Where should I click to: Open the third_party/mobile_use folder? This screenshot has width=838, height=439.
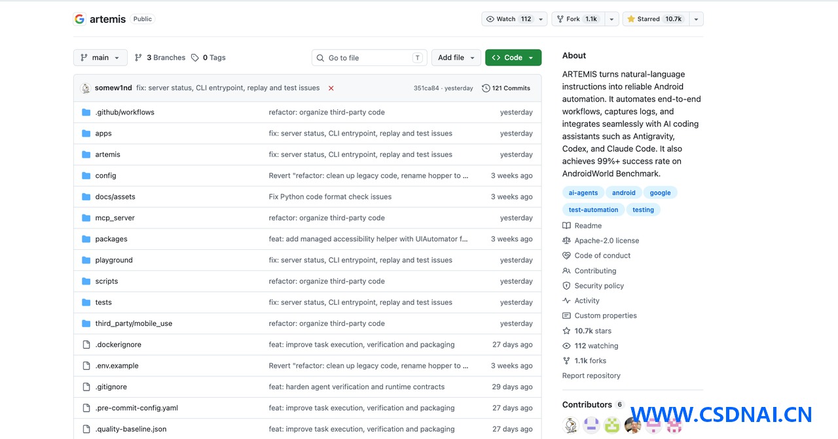point(134,324)
